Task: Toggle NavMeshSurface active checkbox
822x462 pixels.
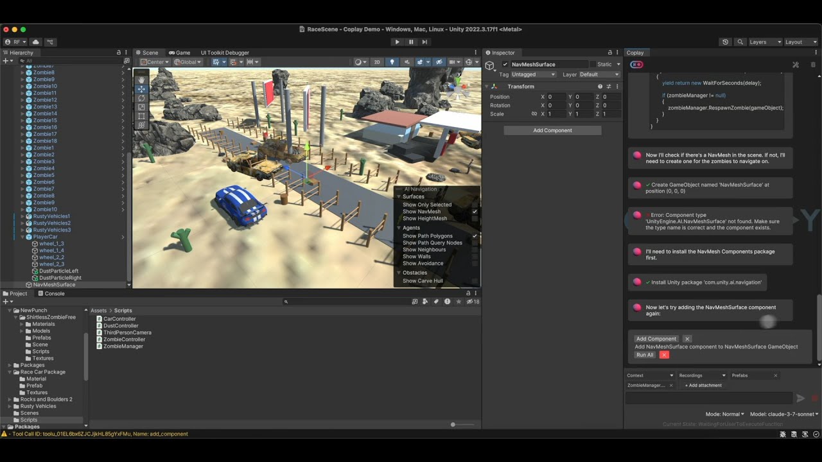Action: pos(505,64)
